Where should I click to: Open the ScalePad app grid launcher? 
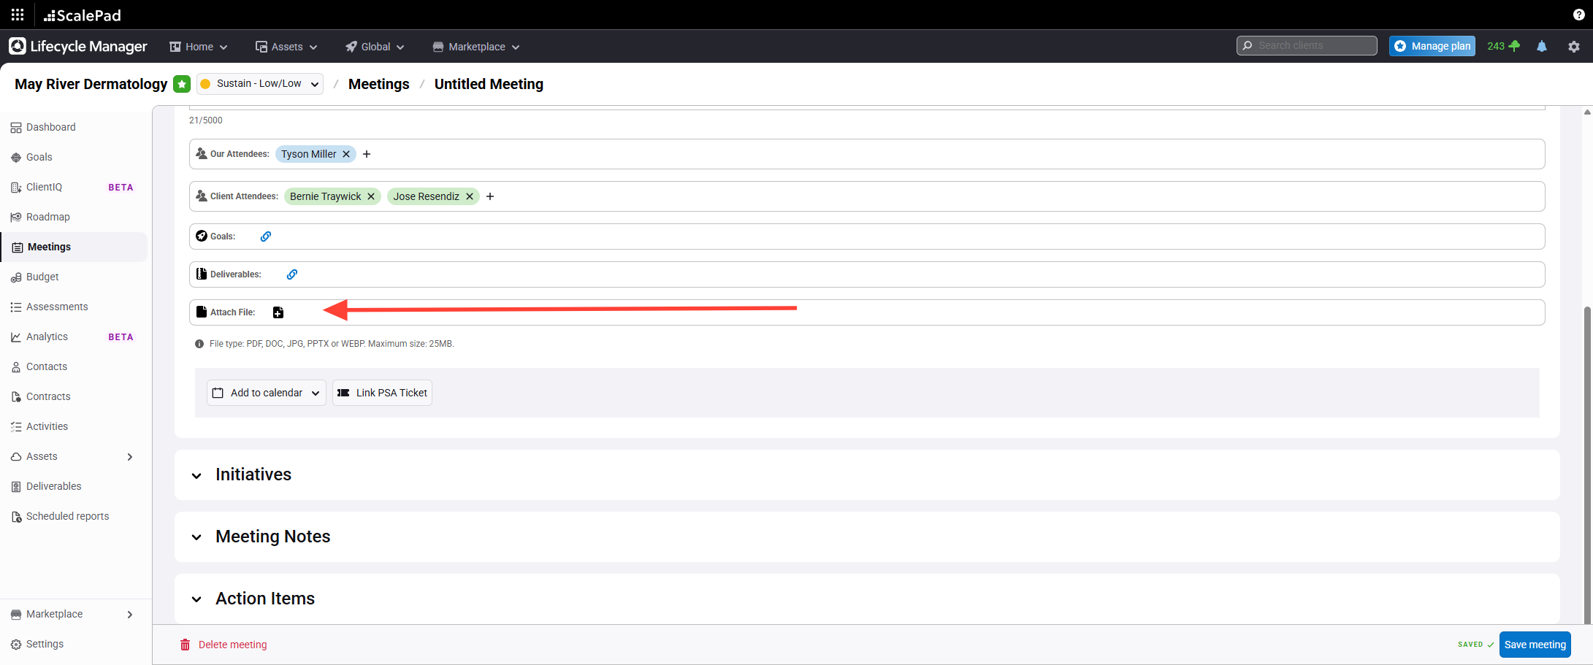18,15
